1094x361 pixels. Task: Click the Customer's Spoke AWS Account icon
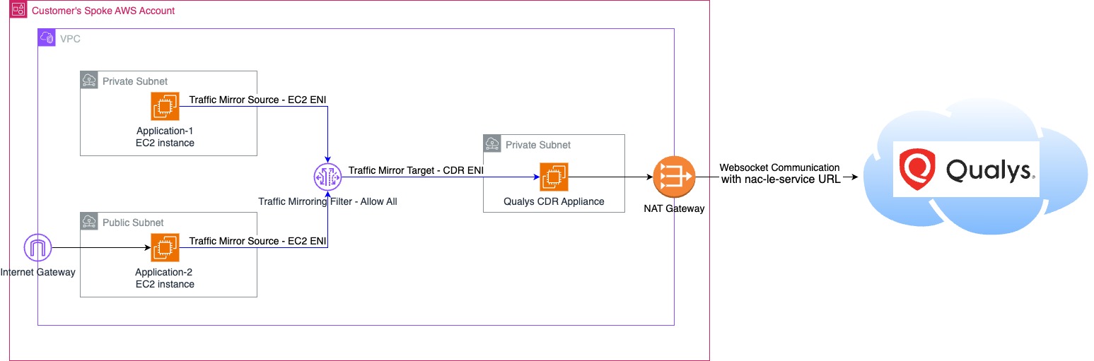tap(18, 10)
